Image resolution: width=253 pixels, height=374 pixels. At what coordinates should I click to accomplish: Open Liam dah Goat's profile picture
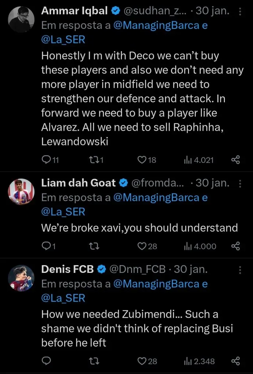tap(21, 191)
